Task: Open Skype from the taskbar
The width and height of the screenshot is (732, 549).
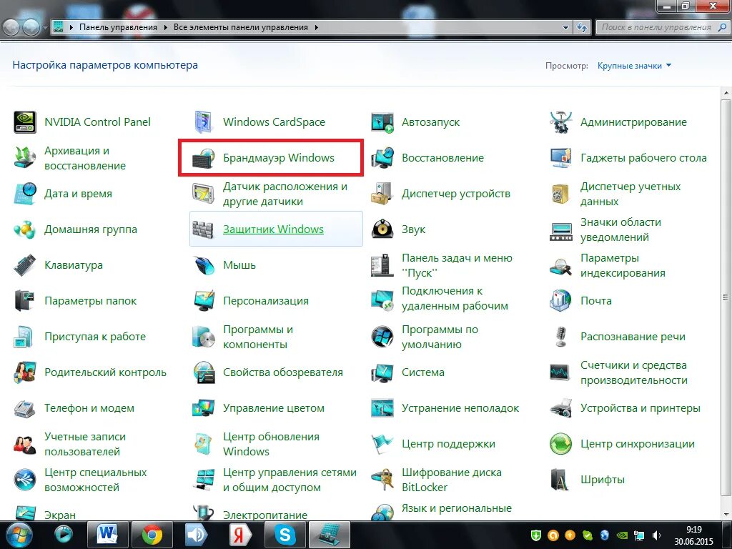Action: click(x=285, y=535)
